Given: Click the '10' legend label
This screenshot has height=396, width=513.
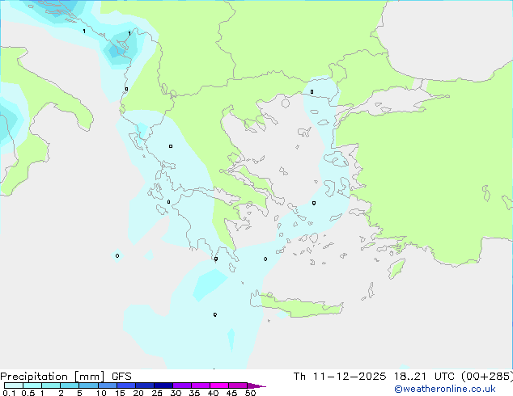Looking at the screenshot, I should 101,393.
